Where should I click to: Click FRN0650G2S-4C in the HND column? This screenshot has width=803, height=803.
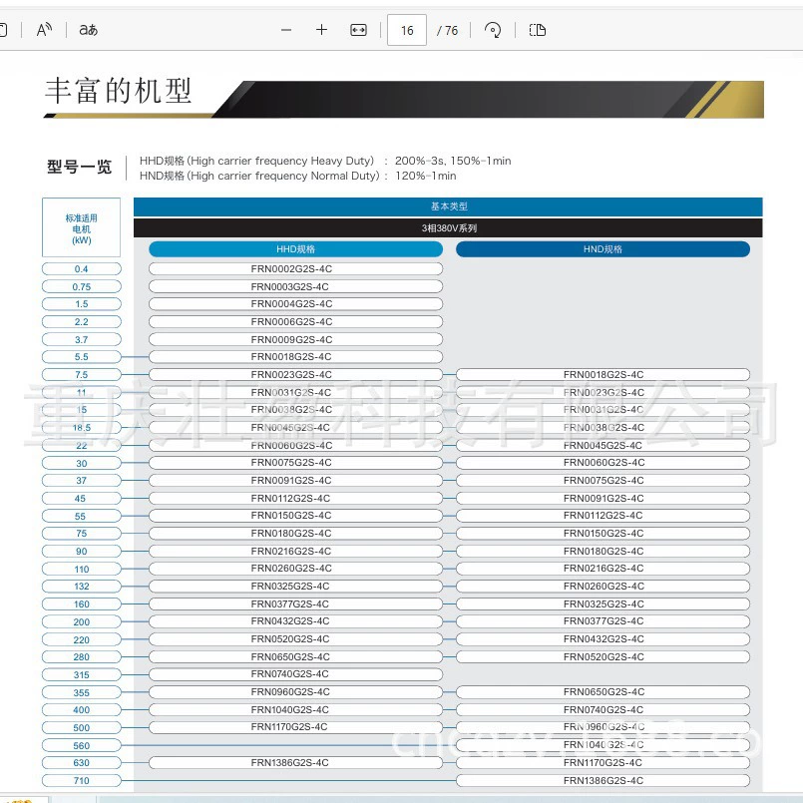pyautogui.click(x=602, y=692)
